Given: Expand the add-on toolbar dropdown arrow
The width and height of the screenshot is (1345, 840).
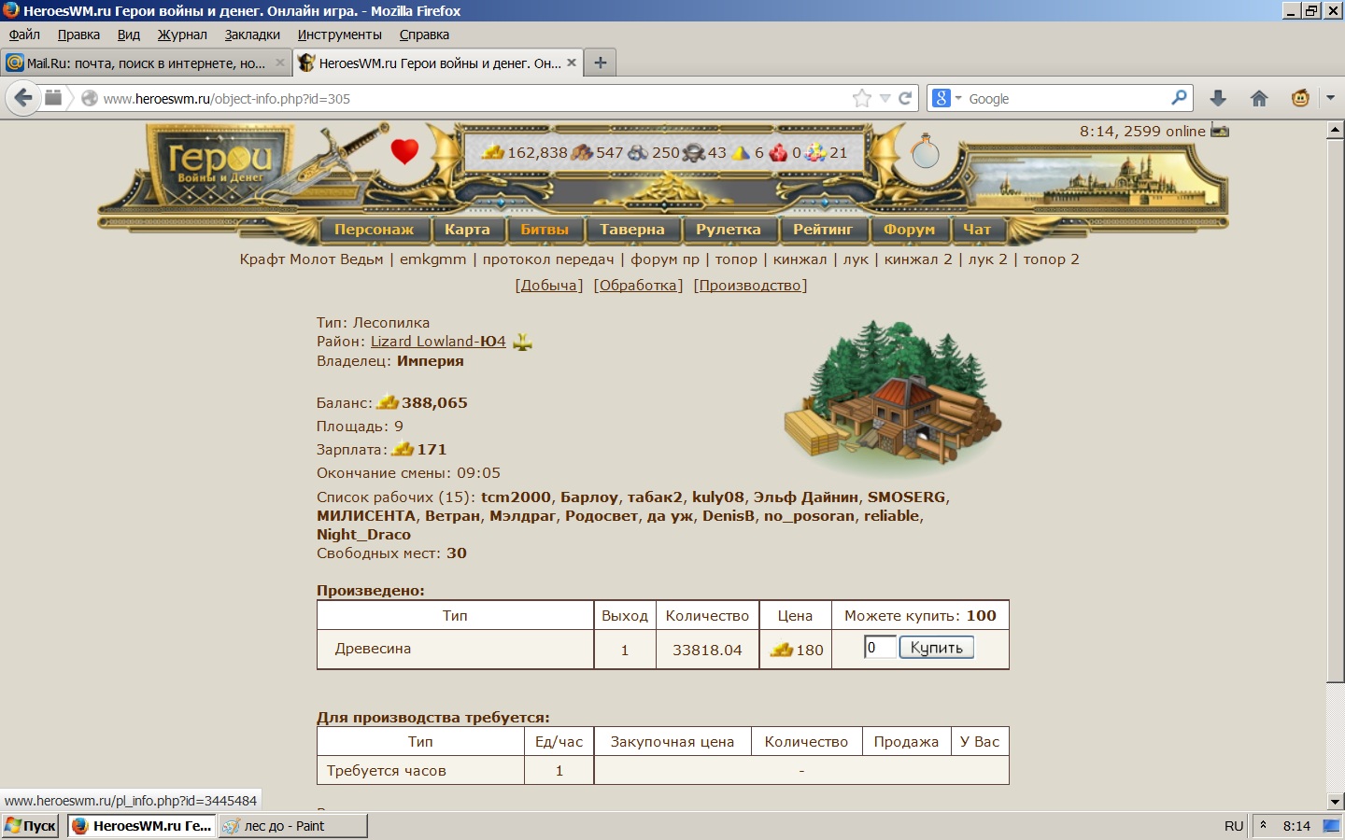Looking at the screenshot, I should pos(1330,98).
